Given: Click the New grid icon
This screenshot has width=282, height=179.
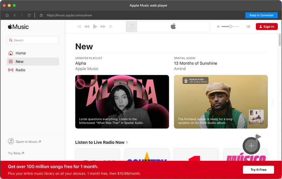Looking at the screenshot, I should click(x=11, y=61).
